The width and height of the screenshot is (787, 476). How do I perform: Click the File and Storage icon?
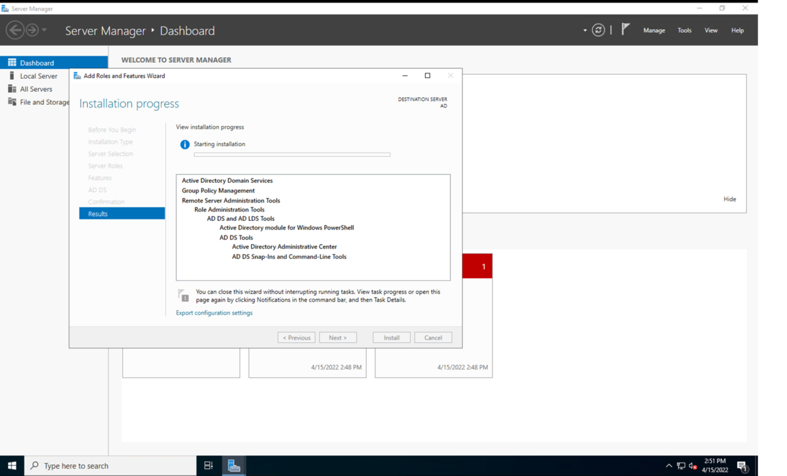pyautogui.click(x=12, y=102)
